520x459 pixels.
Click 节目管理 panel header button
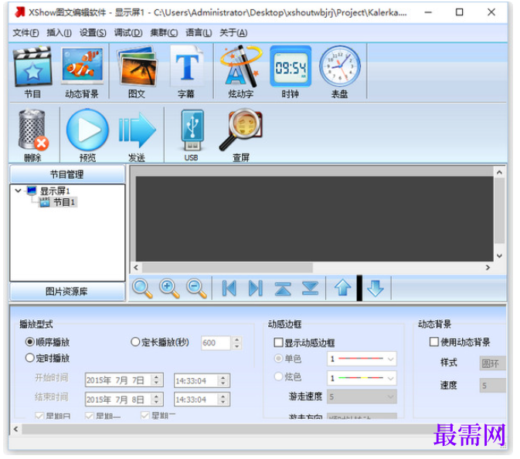coord(67,174)
